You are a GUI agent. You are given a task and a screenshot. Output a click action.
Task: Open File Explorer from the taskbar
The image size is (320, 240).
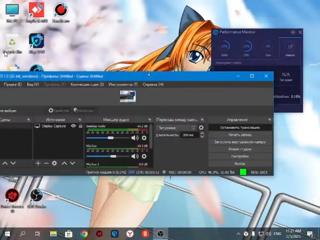(x=53, y=234)
